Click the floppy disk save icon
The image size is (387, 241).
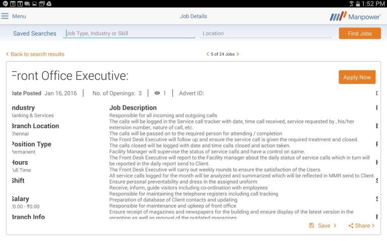pyautogui.click(x=312, y=226)
